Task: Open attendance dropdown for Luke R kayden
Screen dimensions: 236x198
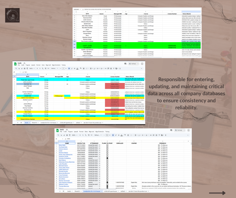Action: pyautogui.click(x=99, y=164)
